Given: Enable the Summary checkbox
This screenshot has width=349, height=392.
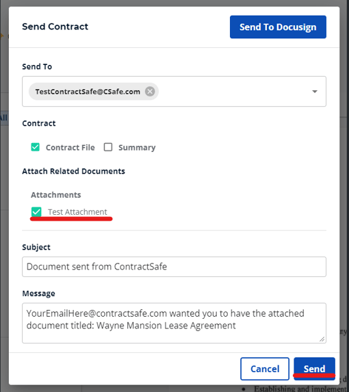Looking at the screenshot, I should coord(108,147).
